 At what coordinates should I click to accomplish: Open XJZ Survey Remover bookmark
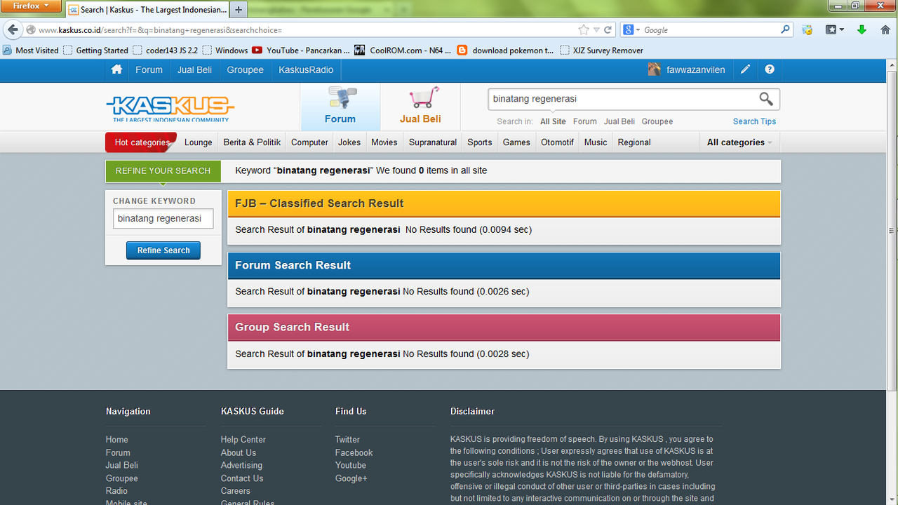coord(601,50)
